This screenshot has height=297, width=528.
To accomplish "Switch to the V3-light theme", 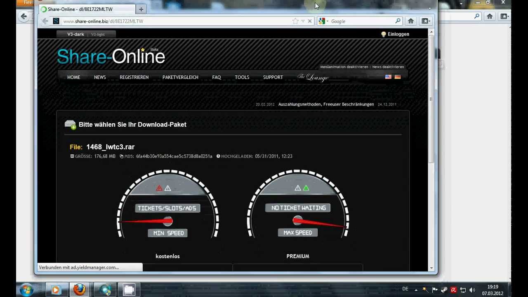I will tap(98, 34).
